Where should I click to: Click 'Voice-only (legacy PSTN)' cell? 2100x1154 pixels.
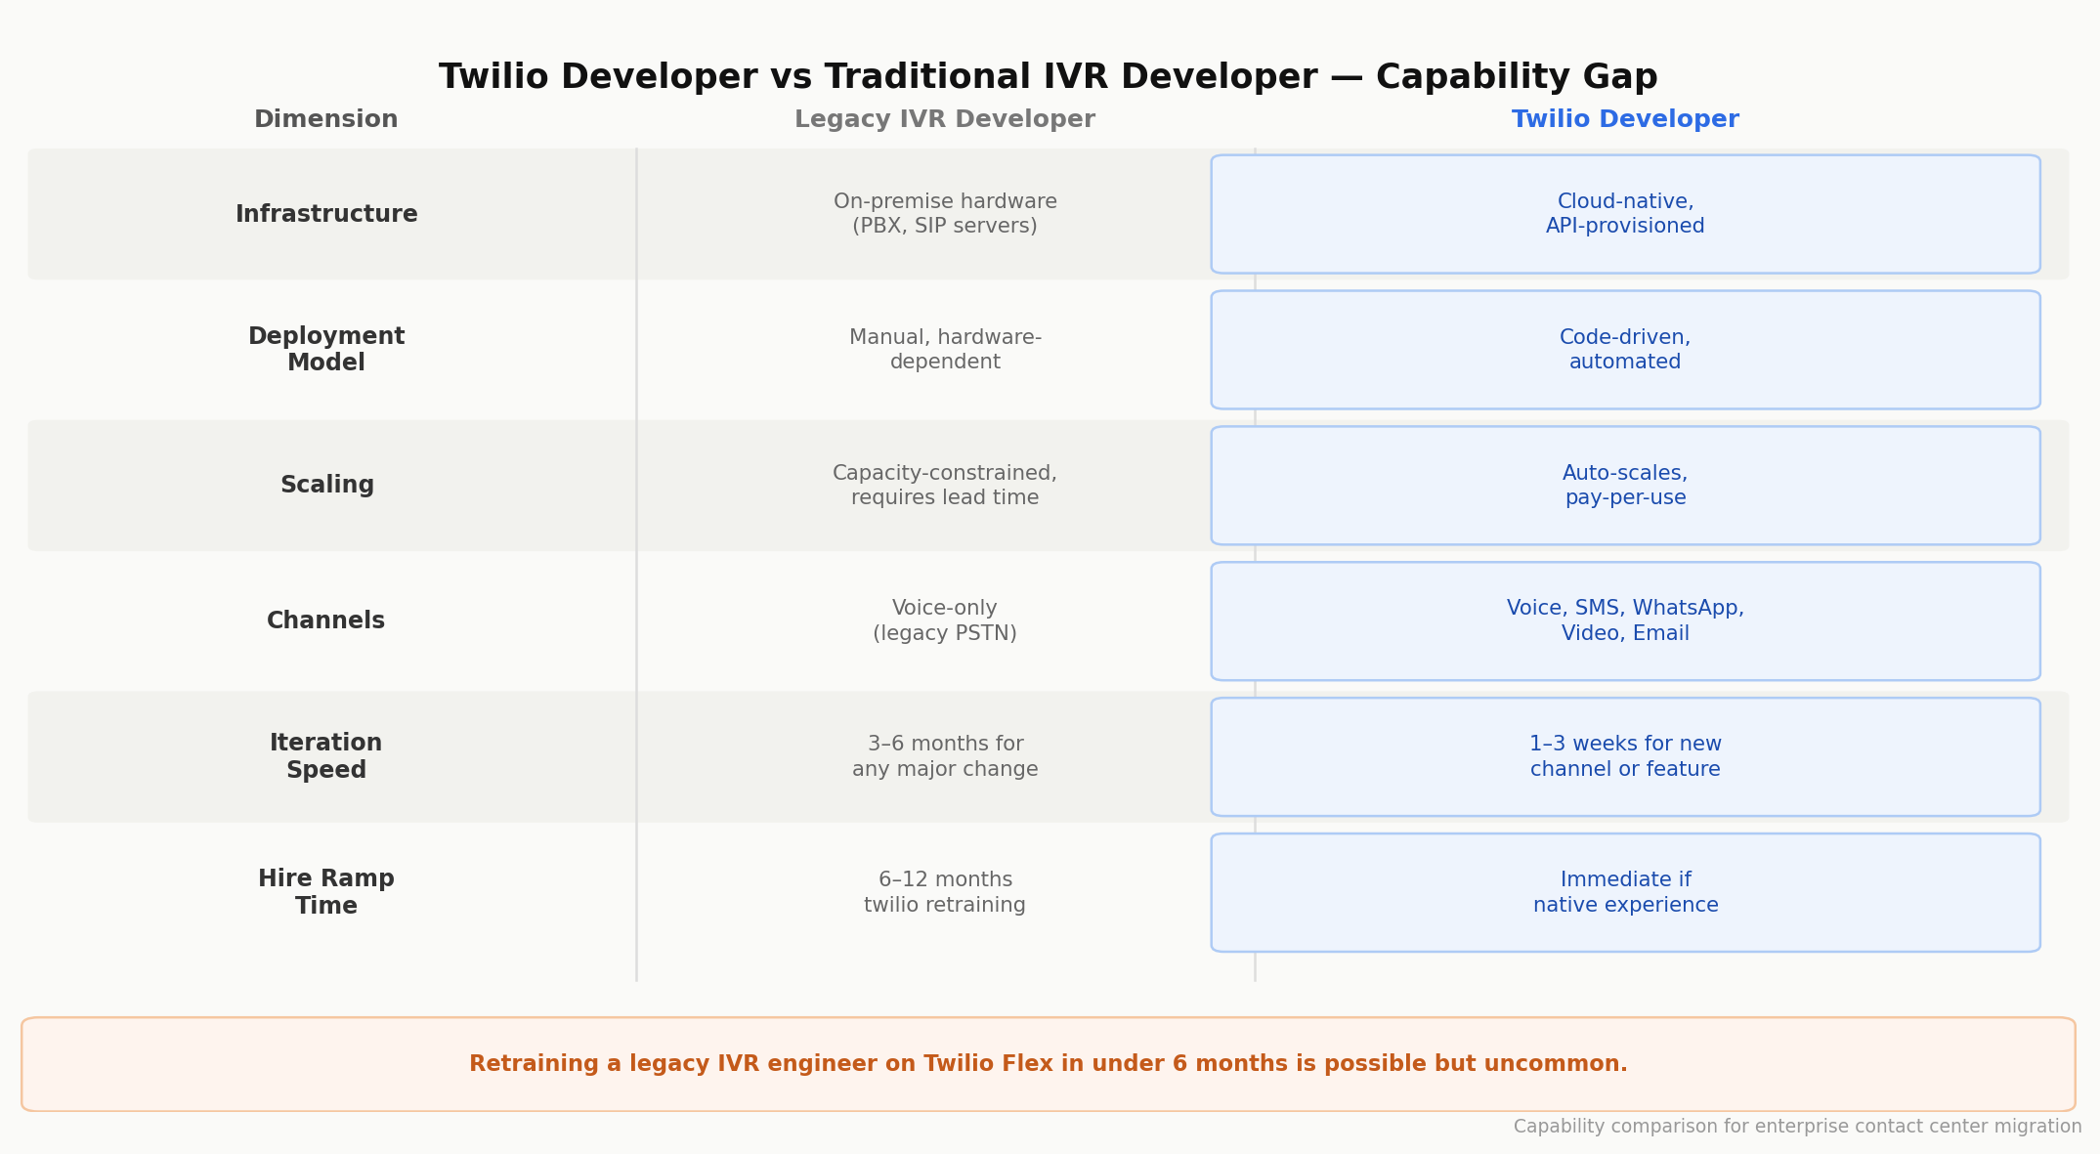(x=945, y=621)
